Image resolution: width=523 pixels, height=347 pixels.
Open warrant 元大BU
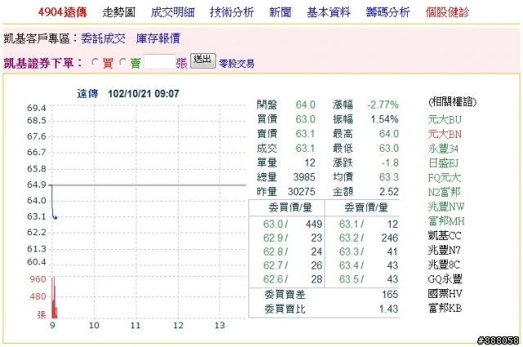pyautogui.click(x=445, y=119)
